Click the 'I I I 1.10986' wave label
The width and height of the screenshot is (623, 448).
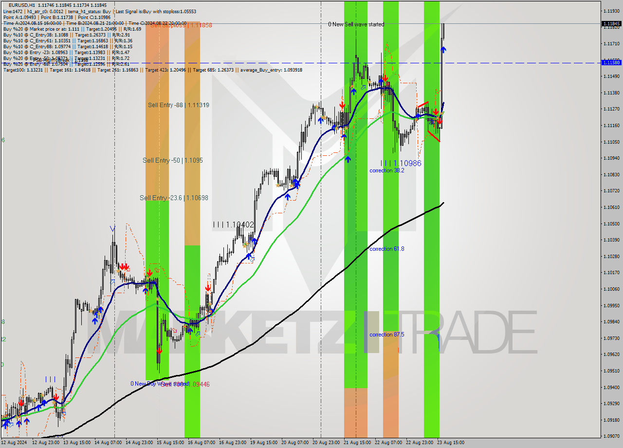(401, 163)
